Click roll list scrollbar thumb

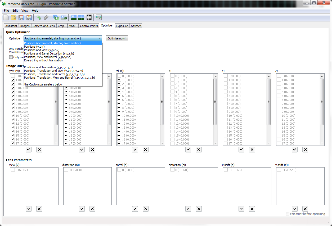click(162, 101)
